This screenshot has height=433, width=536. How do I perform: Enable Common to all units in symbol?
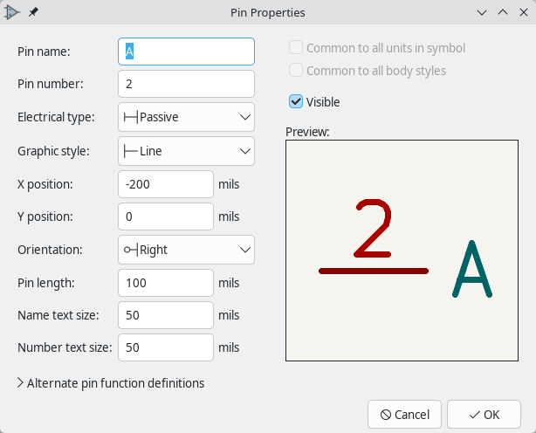pyautogui.click(x=297, y=49)
